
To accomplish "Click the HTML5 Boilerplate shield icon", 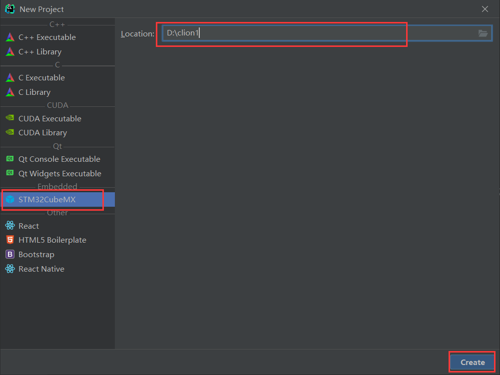I will click(x=10, y=240).
